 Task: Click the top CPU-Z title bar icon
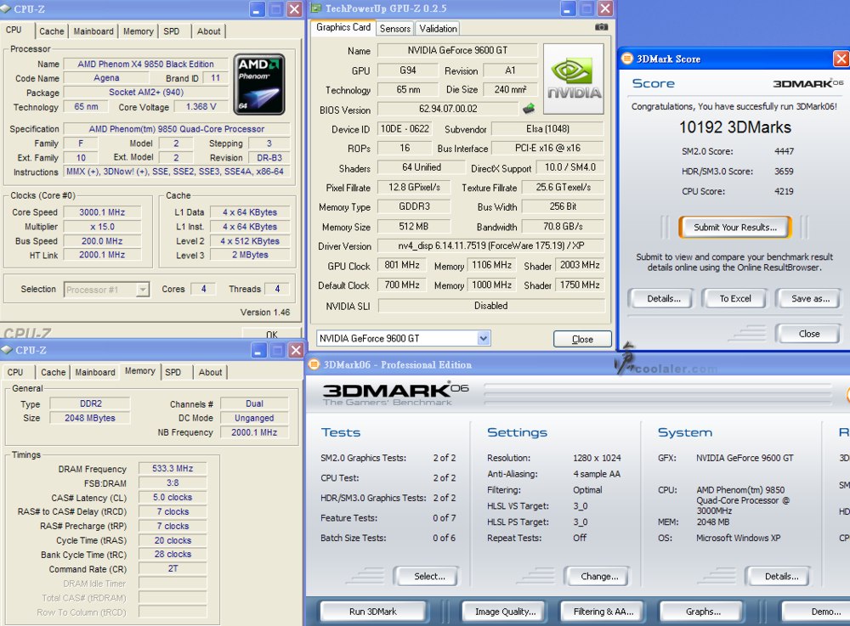click(x=5, y=9)
